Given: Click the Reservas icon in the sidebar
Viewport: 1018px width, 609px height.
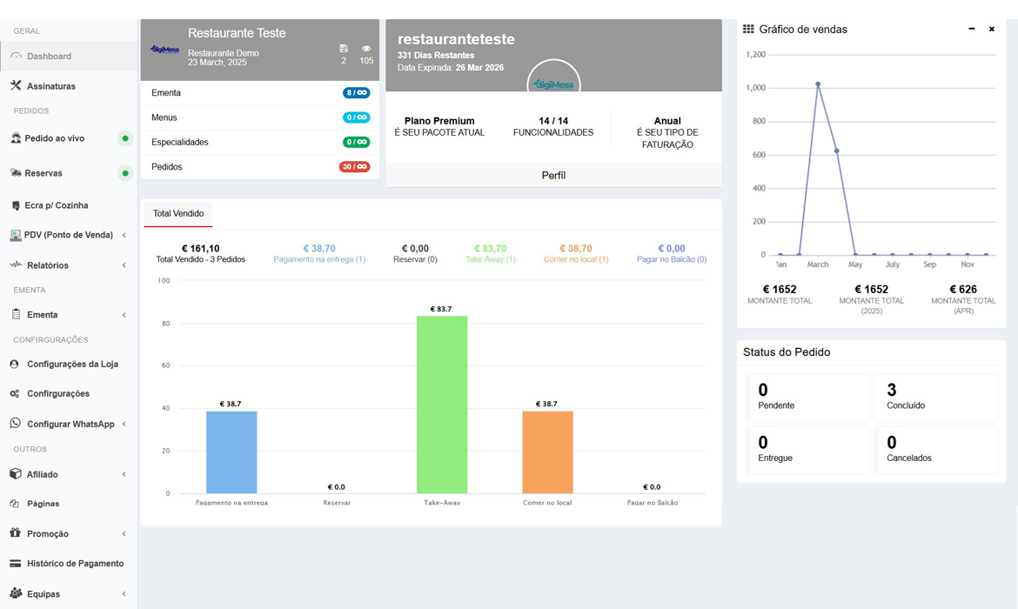Looking at the screenshot, I should click(x=16, y=173).
